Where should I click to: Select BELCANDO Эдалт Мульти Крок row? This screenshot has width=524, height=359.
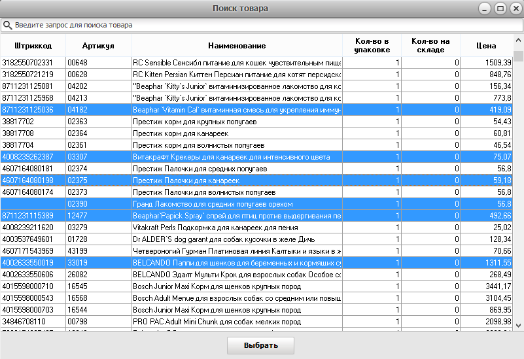(256, 275)
